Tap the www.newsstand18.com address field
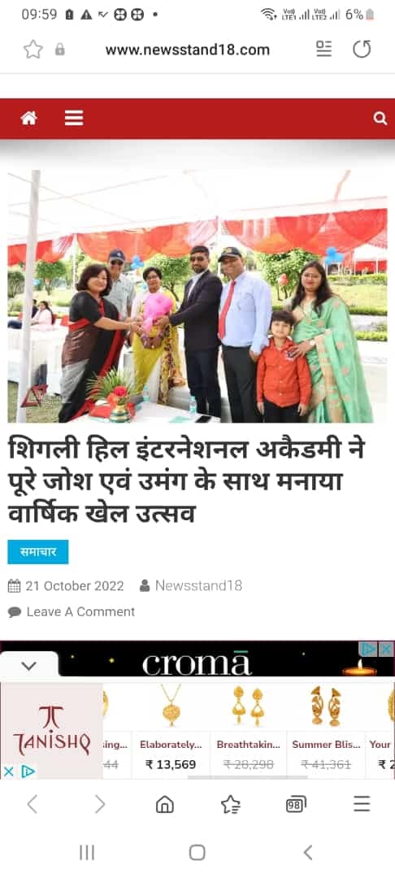Screen dimensions: 395x878 tap(188, 50)
